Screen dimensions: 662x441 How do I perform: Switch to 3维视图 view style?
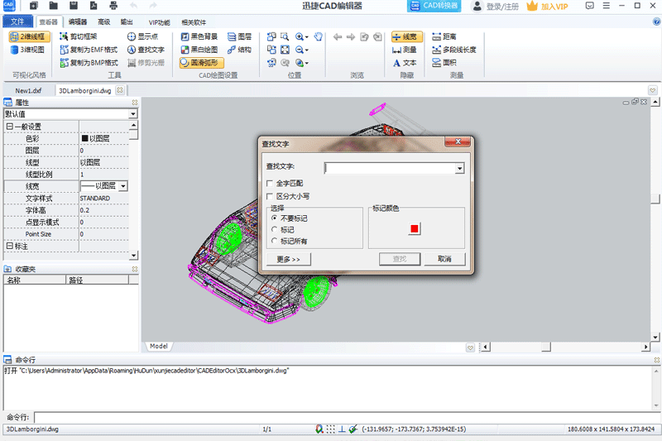coord(27,50)
